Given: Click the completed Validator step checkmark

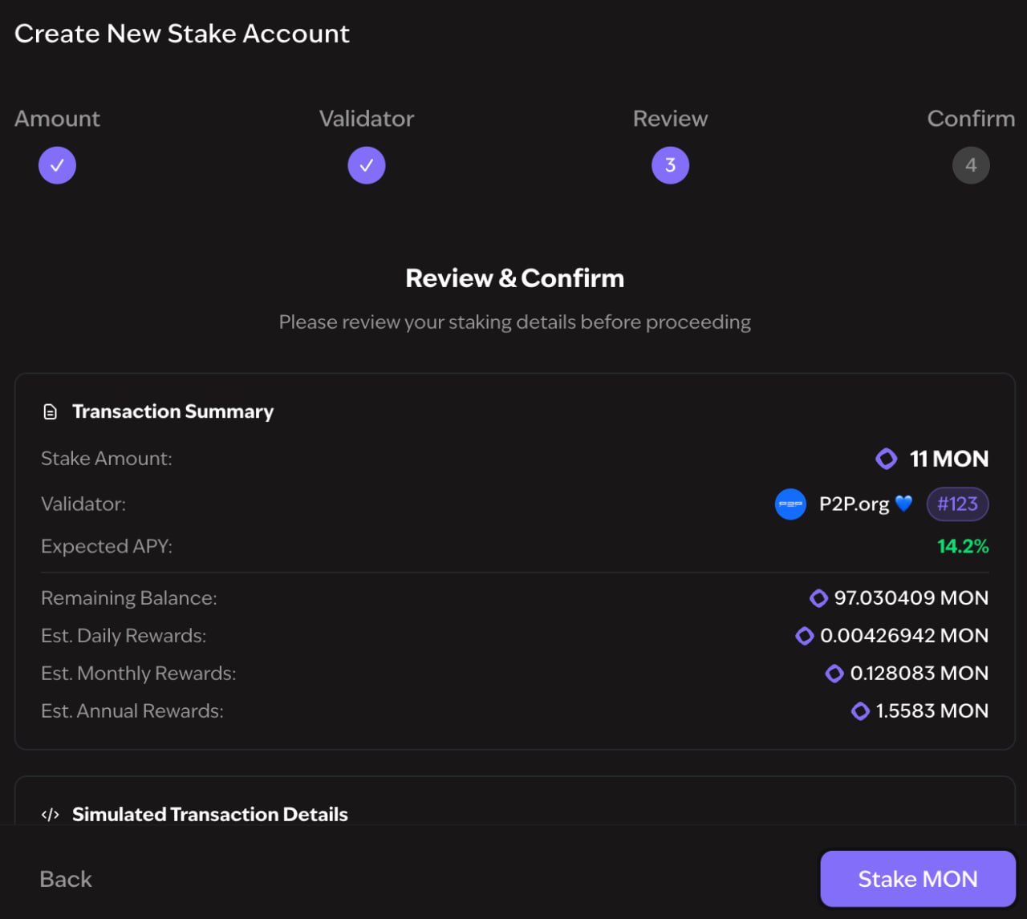Looking at the screenshot, I should coord(367,165).
